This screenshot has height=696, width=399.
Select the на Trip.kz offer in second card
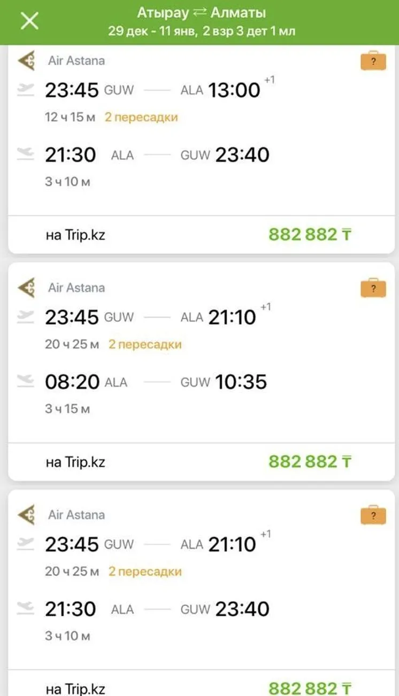pos(75,462)
